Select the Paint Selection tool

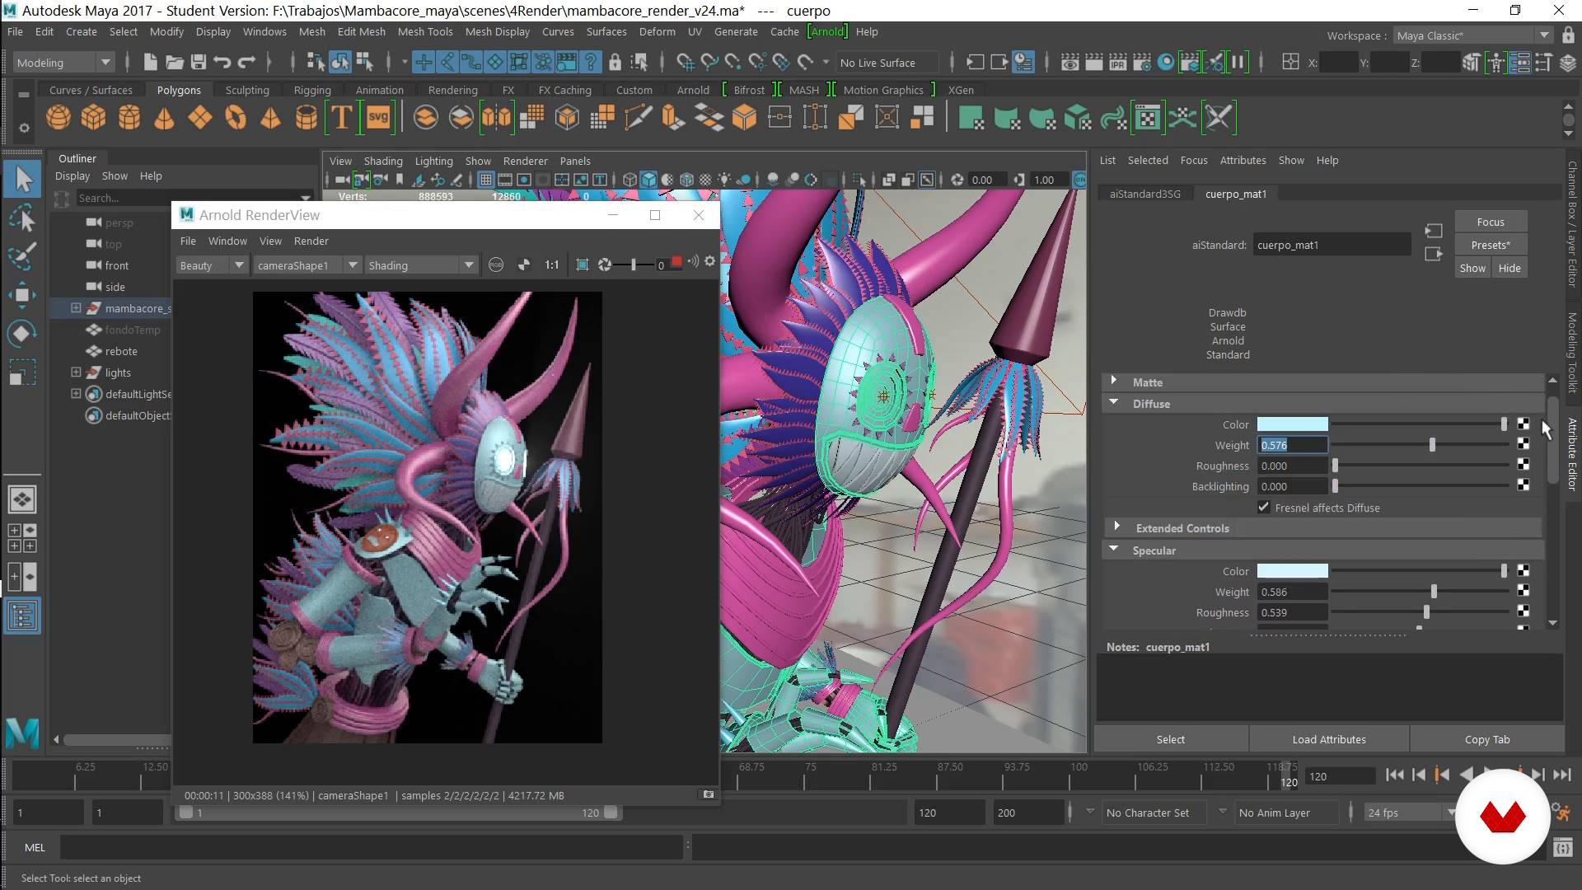pos(22,256)
